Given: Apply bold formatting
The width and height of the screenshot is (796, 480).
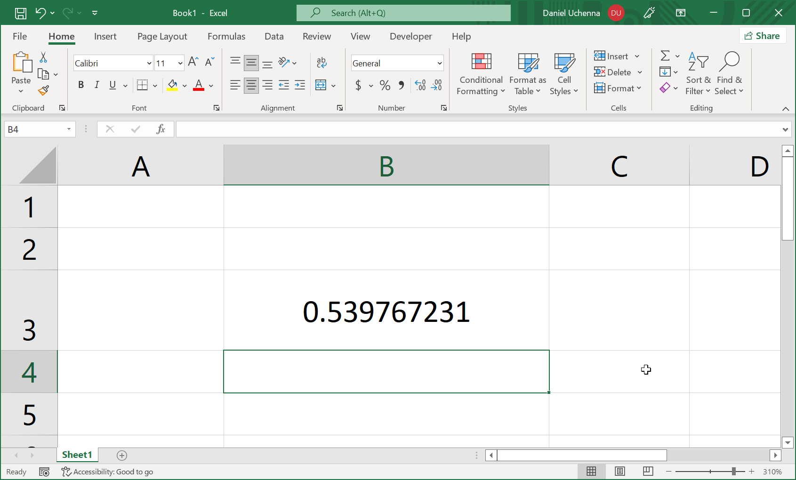Looking at the screenshot, I should pyautogui.click(x=80, y=85).
